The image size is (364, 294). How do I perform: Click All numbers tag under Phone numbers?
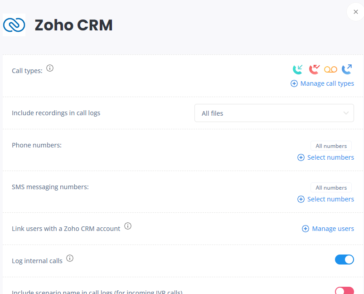pos(331,146)
